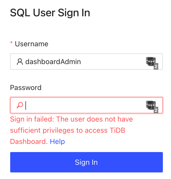171x179 pixels.
Task: Click the text cursor in the Password field
Action: click(26, 105)
